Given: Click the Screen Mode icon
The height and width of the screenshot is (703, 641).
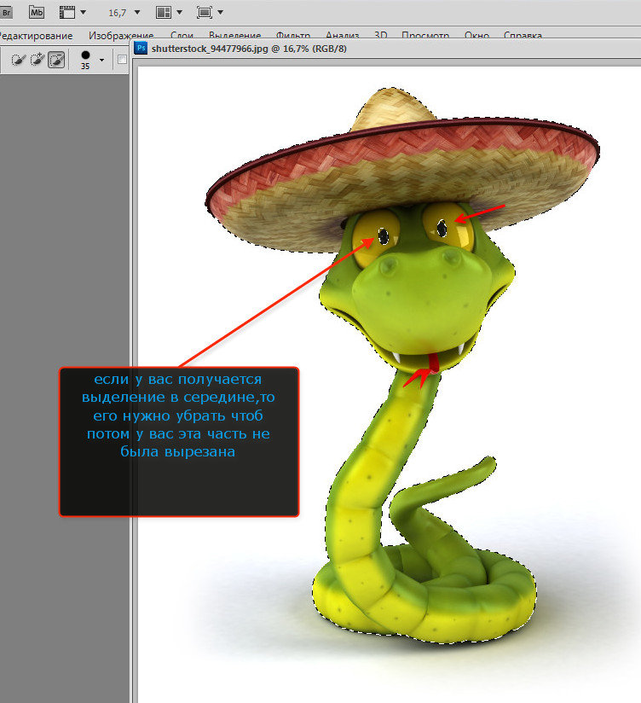Looking at the screenshot, I should 205,13.
